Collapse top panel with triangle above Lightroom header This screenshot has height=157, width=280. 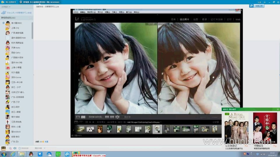157,15
